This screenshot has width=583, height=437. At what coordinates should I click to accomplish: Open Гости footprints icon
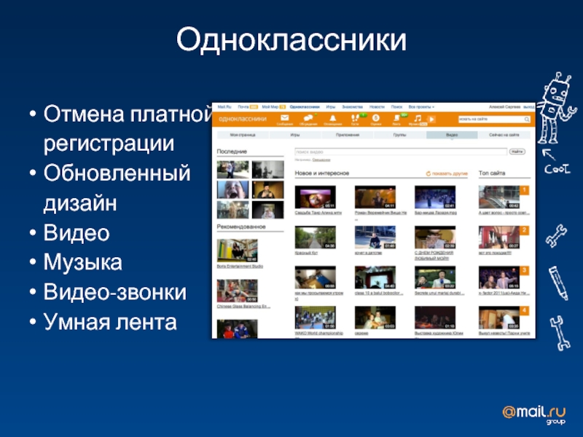[x=355, y=119]
